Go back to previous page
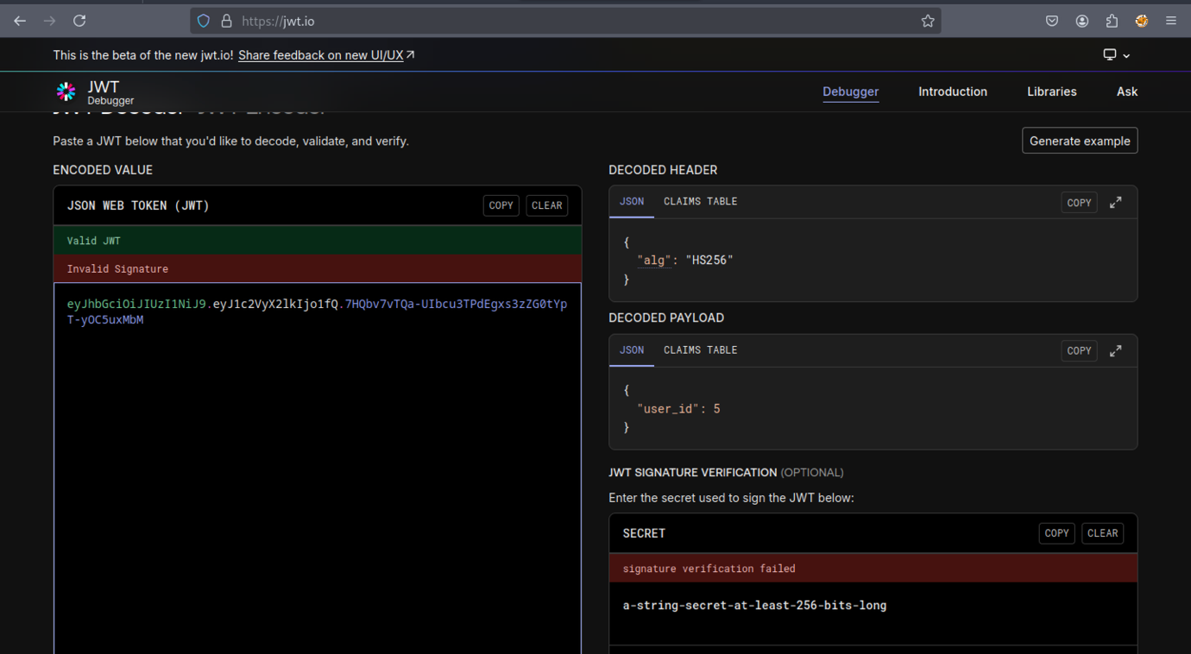1191x654 pixels. pyautogui.click(x=20, y=21)
